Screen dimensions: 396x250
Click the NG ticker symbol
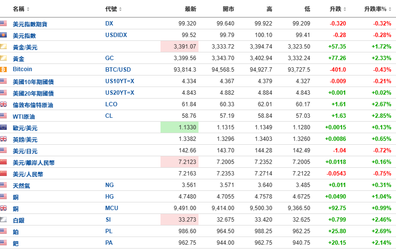point(110,185)
